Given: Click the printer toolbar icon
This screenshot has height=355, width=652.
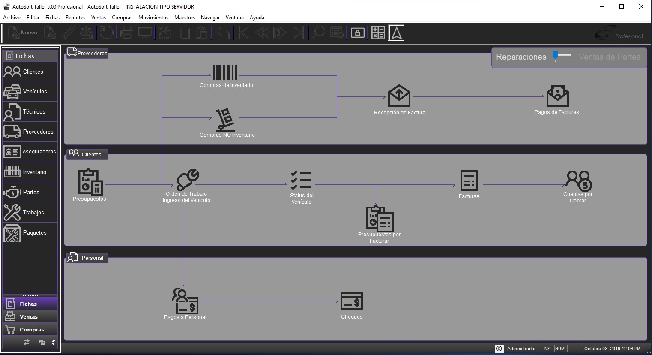Looking at the screenshot, I should (127, 33).
